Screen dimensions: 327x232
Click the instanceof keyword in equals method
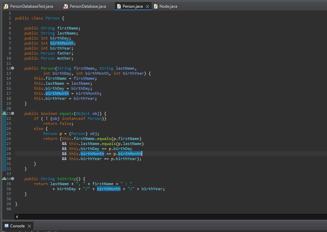pyautogui.click(x=73, y=119)
